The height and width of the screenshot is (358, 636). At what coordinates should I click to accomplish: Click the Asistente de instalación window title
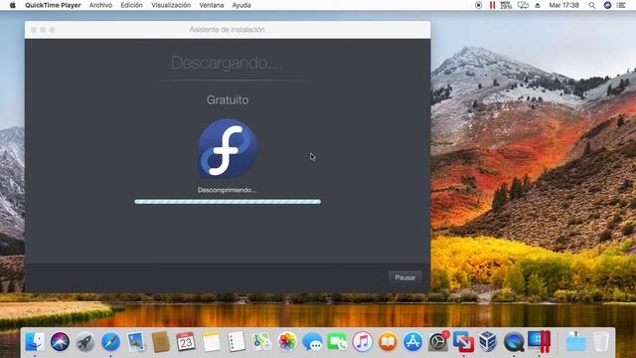[227, 30]
